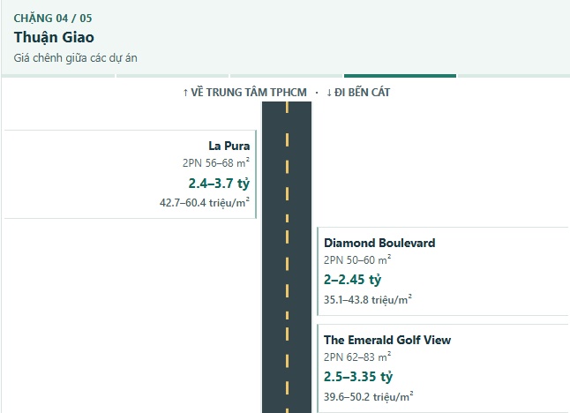Click the 2–2.45 tỷ price
This screenshot has width=570, height=413.
(353, 280)
